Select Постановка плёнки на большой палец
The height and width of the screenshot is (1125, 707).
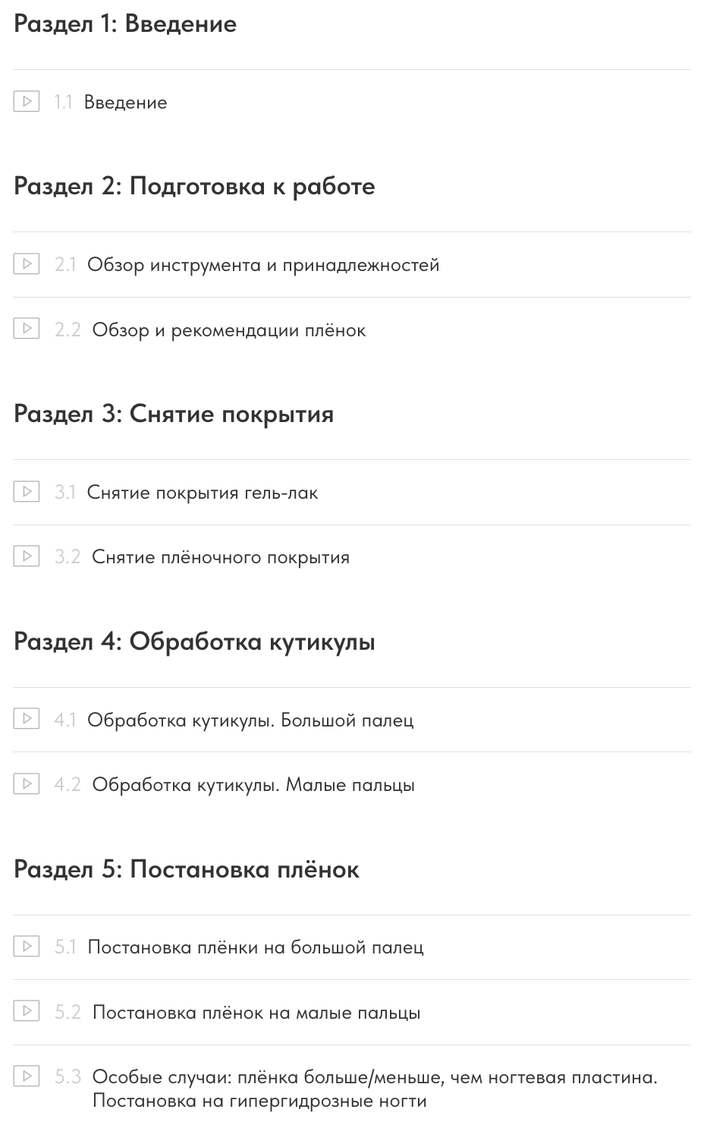tap(256, 947)
